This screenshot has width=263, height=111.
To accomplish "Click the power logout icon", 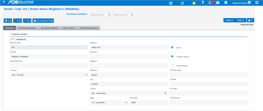I will 257,3.
